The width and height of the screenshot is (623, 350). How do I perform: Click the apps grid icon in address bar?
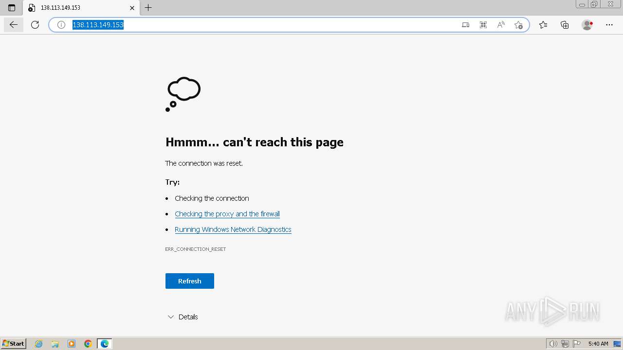483,25
